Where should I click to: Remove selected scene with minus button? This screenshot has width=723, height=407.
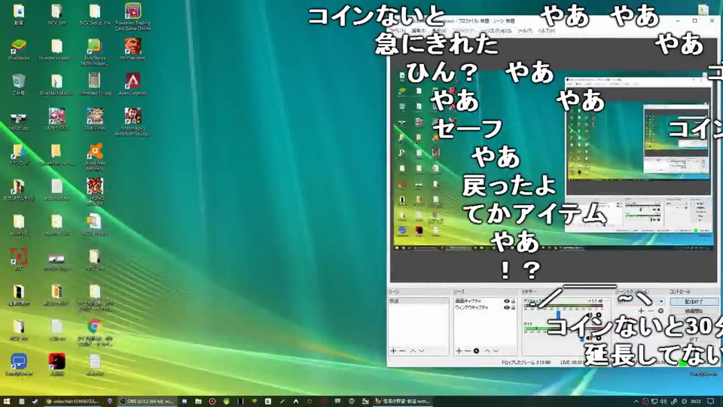coord(402,351)
